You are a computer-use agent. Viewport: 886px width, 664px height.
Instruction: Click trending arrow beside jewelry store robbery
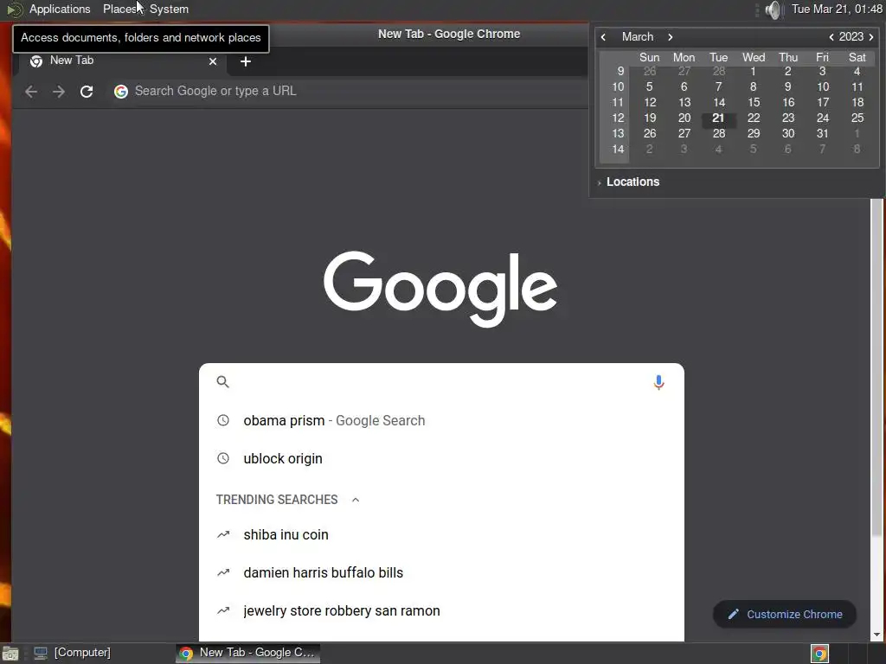223,610
